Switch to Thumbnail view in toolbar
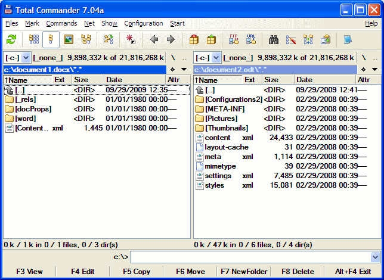The width and height of the screenshot is (384, 280). point(69,40)
